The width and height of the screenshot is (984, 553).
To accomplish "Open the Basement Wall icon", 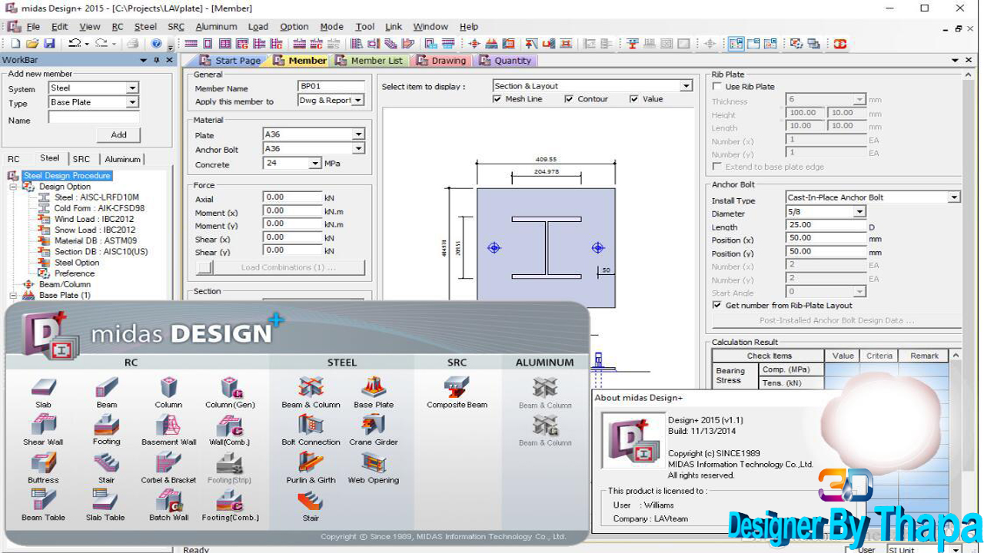I will click(x=168, y=425).
